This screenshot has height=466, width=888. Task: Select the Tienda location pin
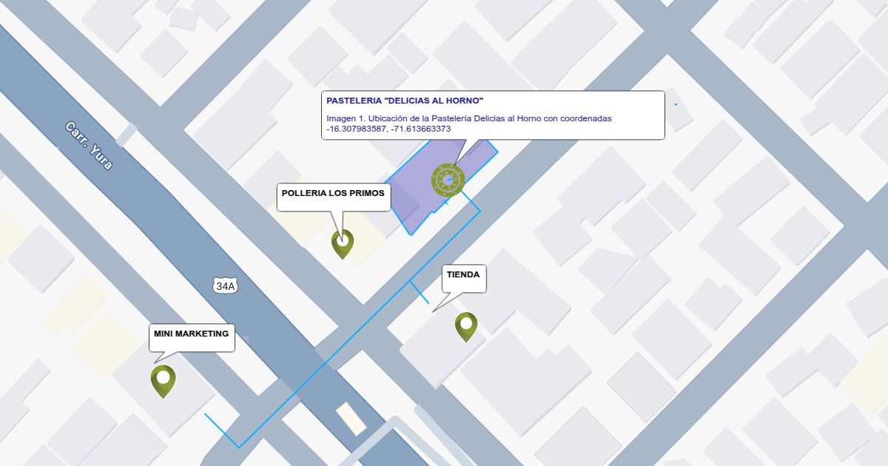click(x=465, y=324)
